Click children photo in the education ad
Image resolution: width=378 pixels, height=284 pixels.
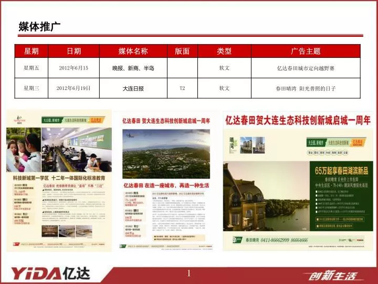[24, 150]
